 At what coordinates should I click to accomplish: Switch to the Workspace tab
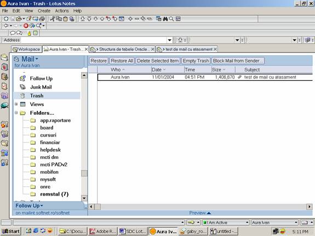[x=26, y=49]
